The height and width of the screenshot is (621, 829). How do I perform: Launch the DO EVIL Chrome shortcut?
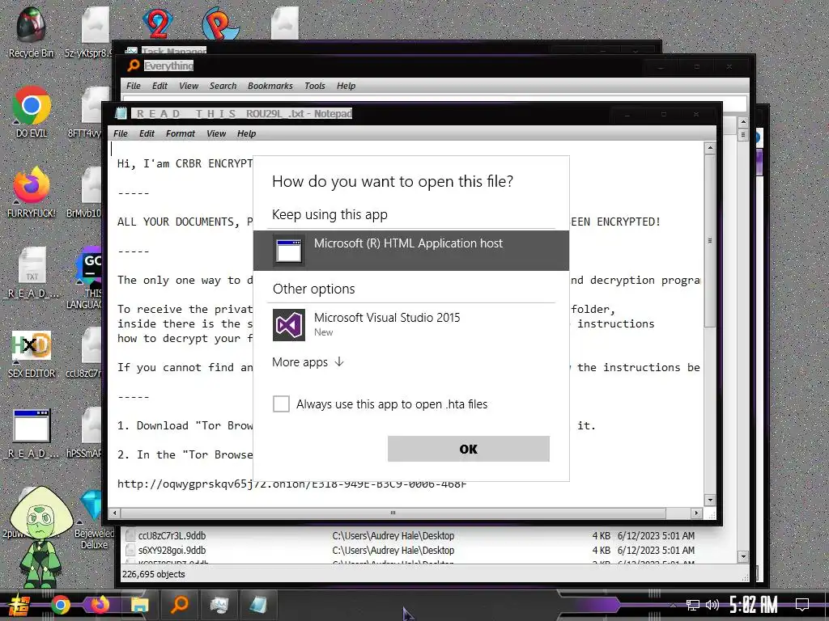click(31, 112)
